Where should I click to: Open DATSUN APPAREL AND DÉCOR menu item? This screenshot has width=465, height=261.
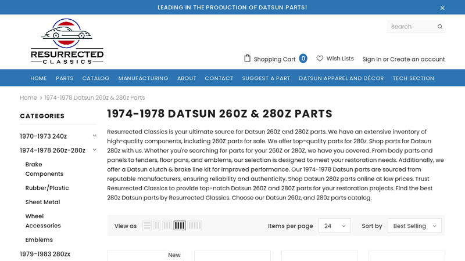point(341,78)
